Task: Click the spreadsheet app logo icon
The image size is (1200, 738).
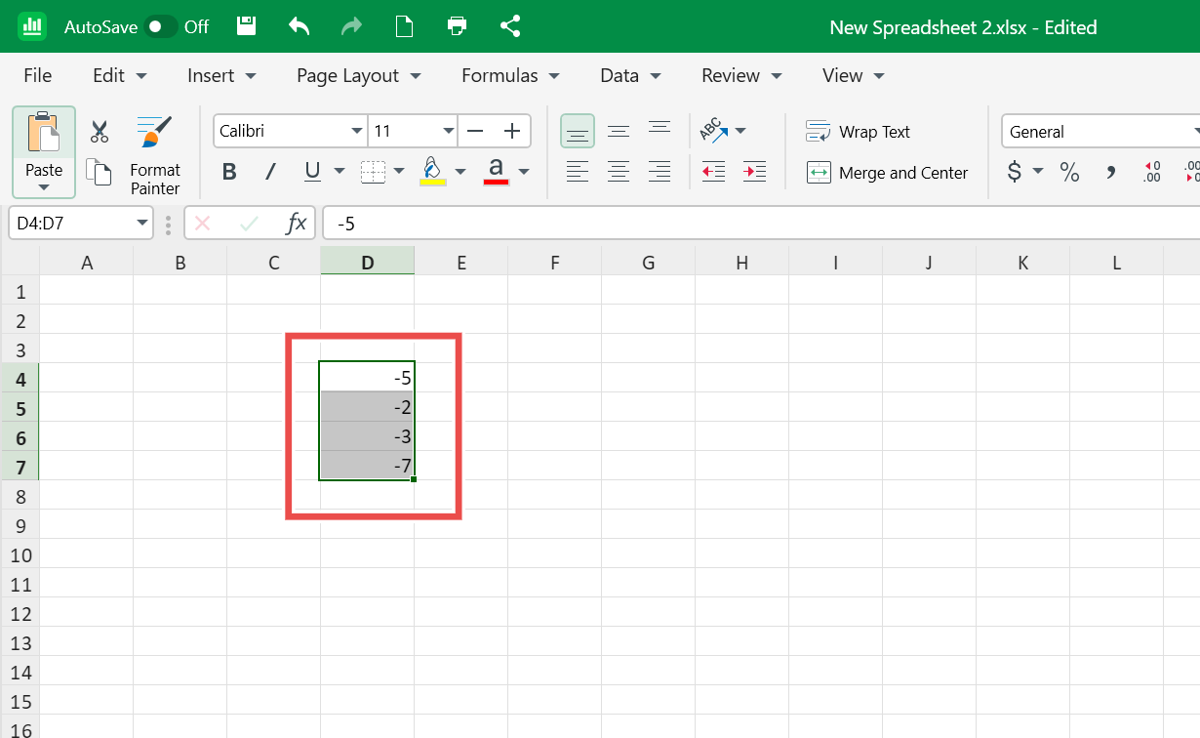Action: click(32, 26)
